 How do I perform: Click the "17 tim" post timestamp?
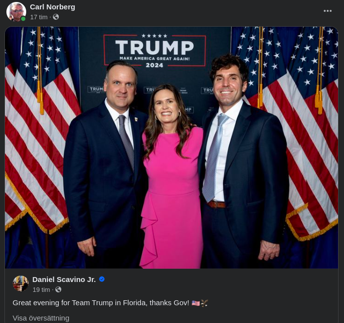click(39, 17)
